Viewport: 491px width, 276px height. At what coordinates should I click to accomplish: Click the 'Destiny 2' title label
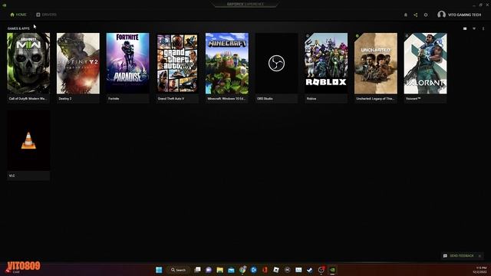[65, 99]
